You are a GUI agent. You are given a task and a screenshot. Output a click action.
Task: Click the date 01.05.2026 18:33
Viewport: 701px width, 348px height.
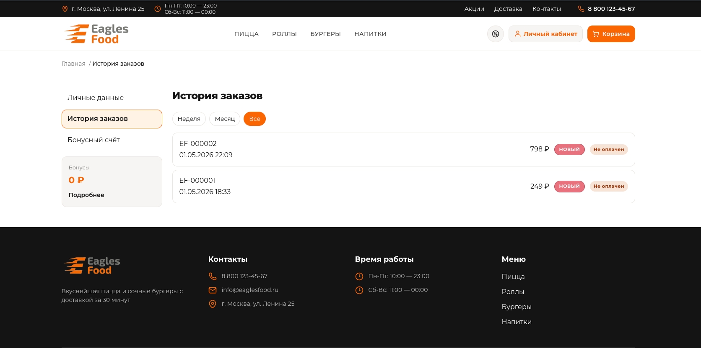point(205,192)
